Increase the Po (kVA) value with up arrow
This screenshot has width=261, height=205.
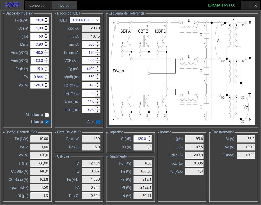46,19
